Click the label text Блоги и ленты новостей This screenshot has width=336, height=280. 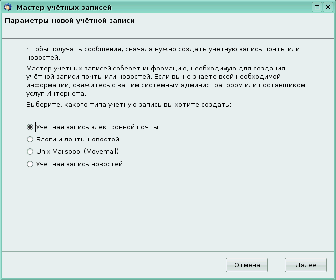coord(78,140)
